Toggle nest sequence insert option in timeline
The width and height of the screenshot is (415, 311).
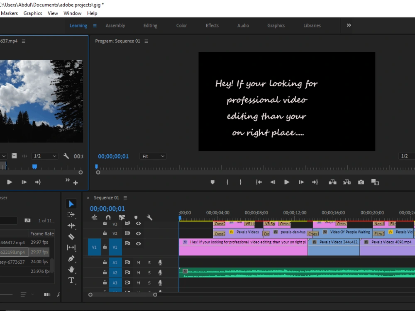(95, 218)
